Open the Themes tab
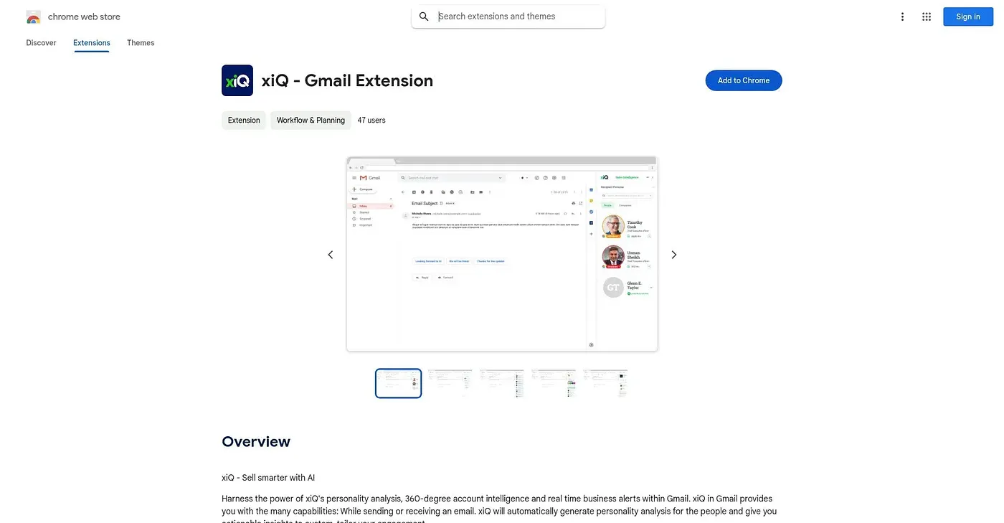 pos(141,43)
